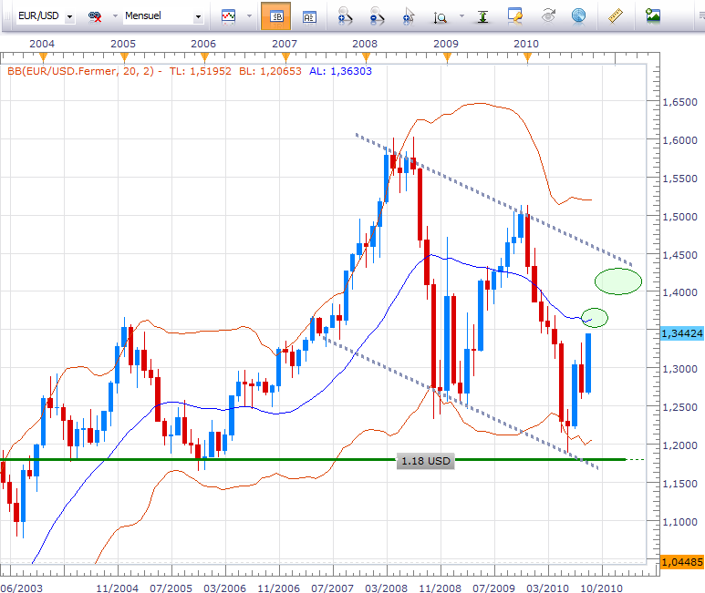Viewport: 705px width, 593px height.
Task: Click the current price 1,34424 tag
Action: click(x=682, y=333)
